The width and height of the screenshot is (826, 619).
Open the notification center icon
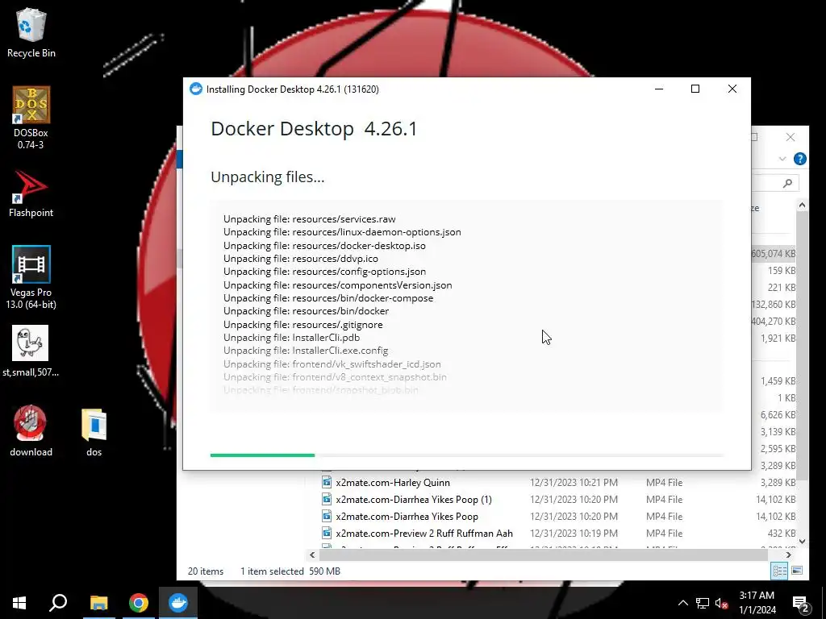point(801,603)
